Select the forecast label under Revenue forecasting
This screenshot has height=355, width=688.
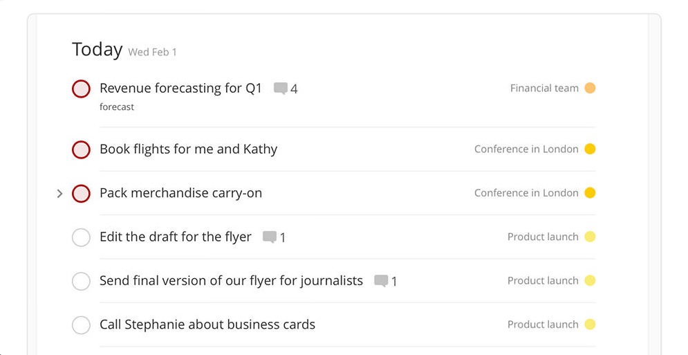pyautogui.click(x=117, y=107)
